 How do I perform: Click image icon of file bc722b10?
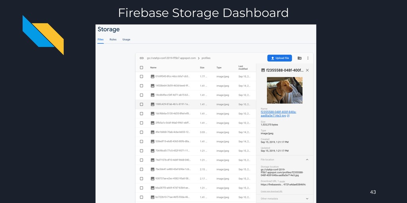coord(153,197)
